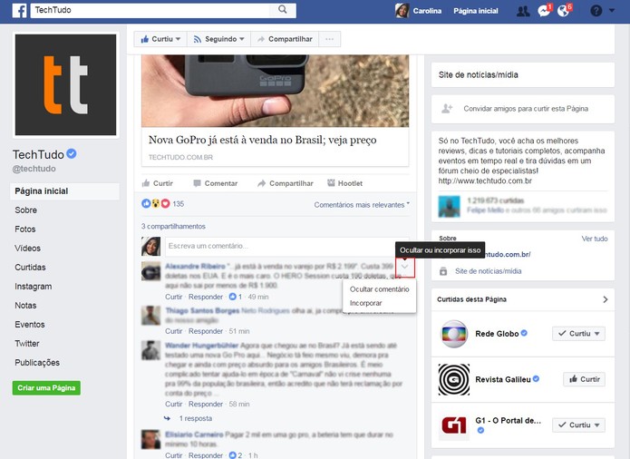Click Convidar amigos para curtir esta Página
630x459 pixels.
(526, 109)
